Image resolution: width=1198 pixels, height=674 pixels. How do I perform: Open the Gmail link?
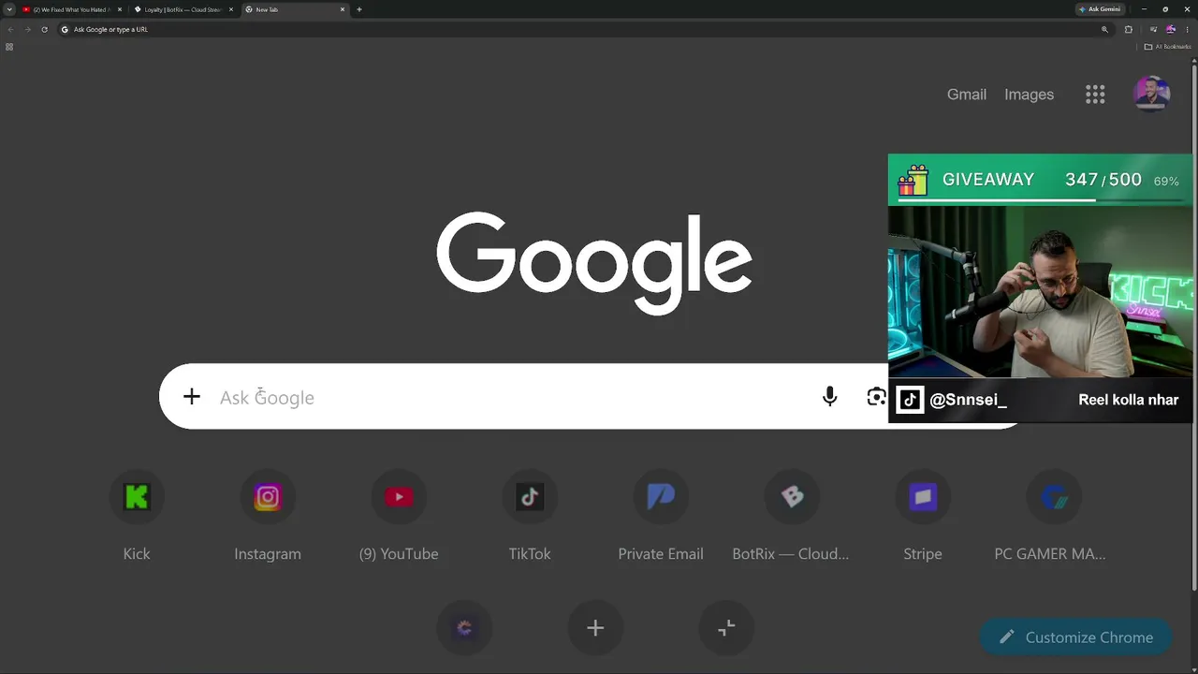click(967, 95)
